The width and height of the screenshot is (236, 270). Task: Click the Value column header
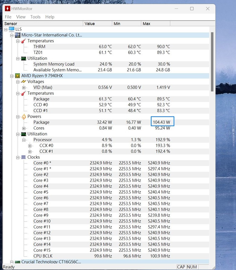pos(97,24)
